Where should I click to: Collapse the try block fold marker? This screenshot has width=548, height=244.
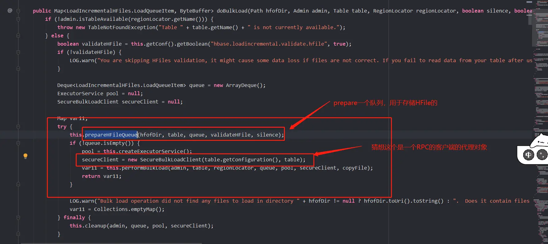pyautogui.click(x=18, y=126)
